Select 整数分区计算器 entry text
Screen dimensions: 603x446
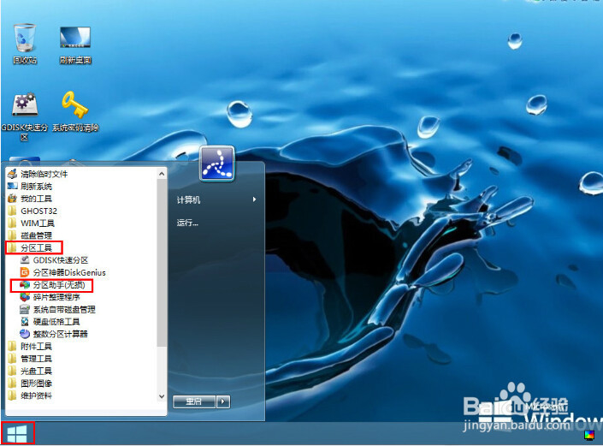61,334
